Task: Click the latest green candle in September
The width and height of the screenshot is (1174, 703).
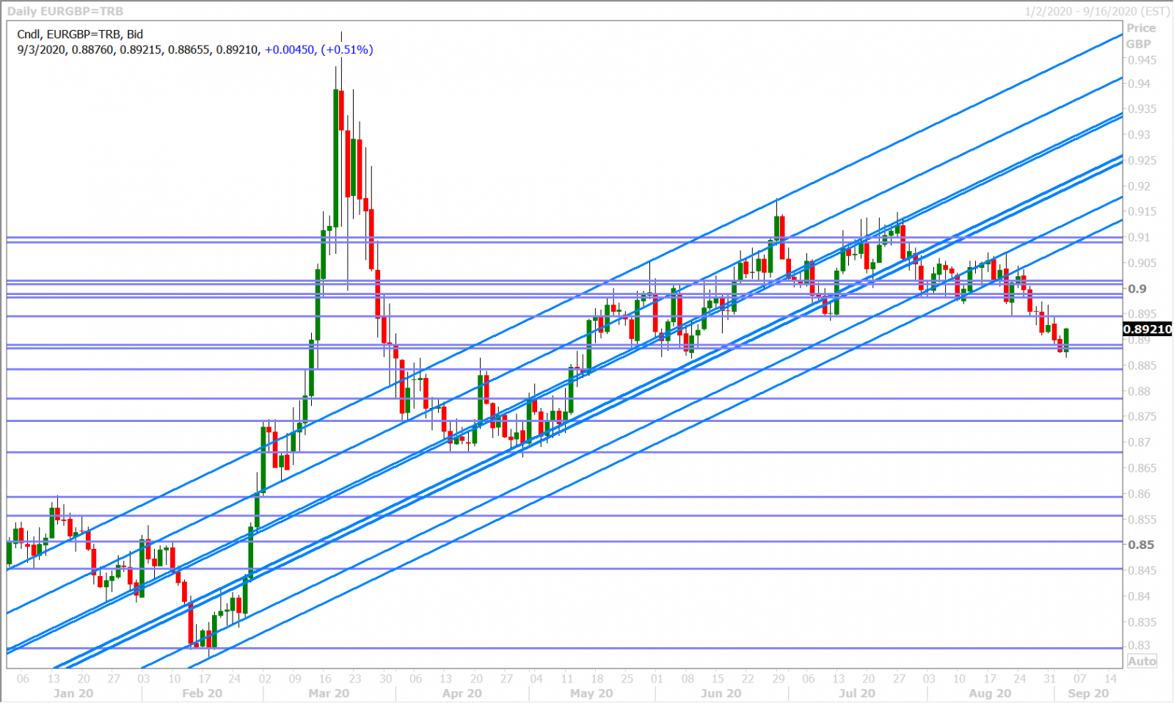Action: (x=1066, y=340)
